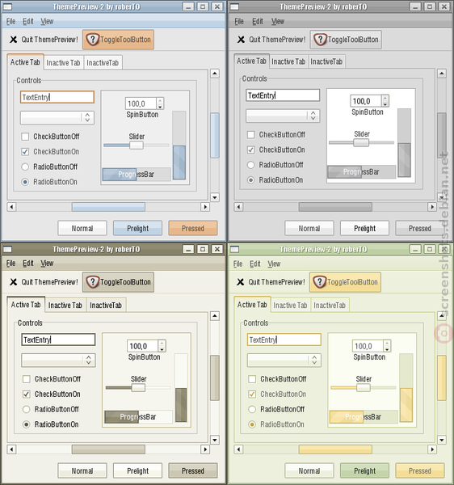Click the shield icon on the brown window's ToggleToolButton
454x485 pixels.
[x=92, y=282]
